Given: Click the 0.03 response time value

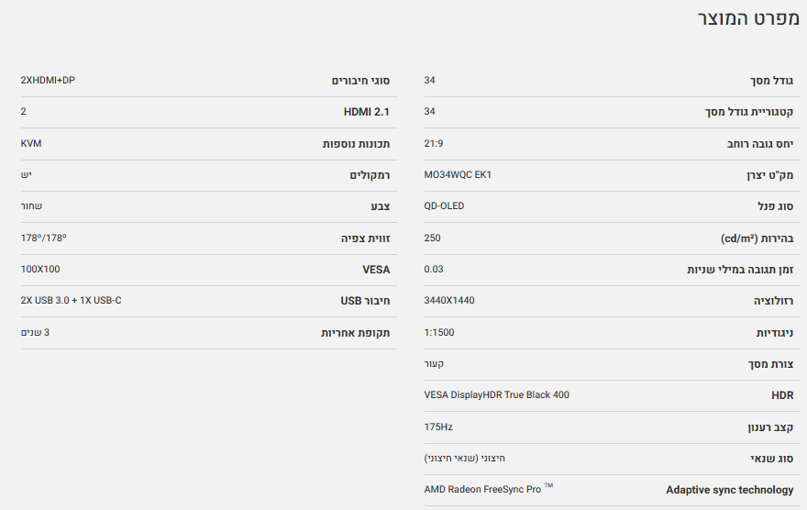Looking at the screenshot, I should pyautogui.click(x=434, y=270).
